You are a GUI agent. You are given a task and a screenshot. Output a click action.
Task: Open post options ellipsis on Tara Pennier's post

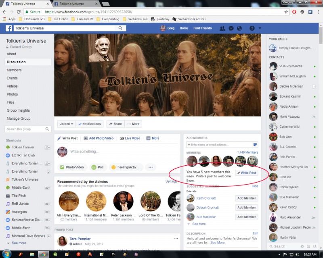pos(176,238)
